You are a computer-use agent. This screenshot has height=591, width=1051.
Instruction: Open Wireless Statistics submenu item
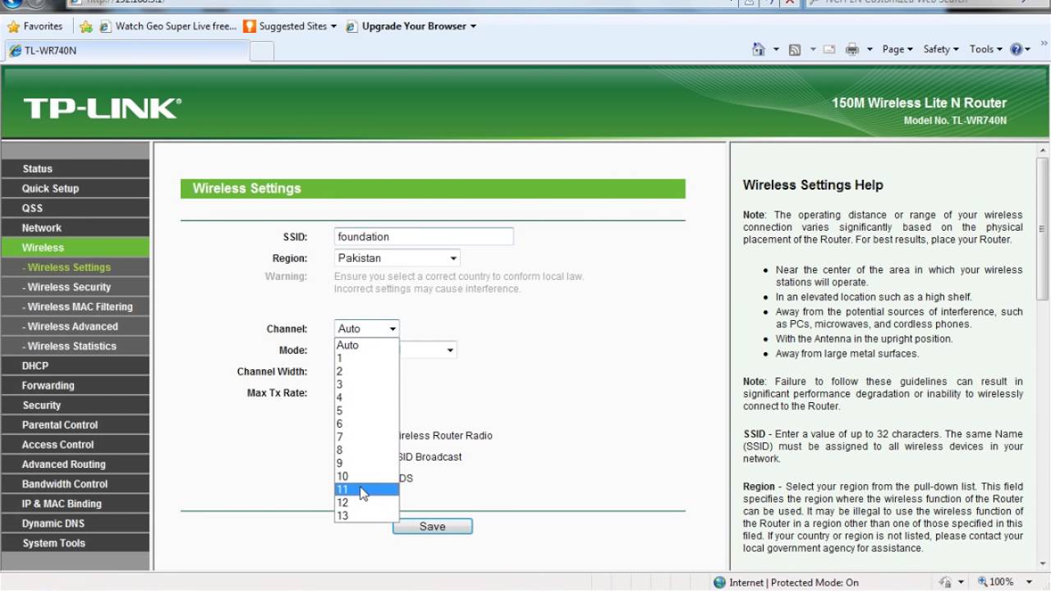[x=75, y=346]
